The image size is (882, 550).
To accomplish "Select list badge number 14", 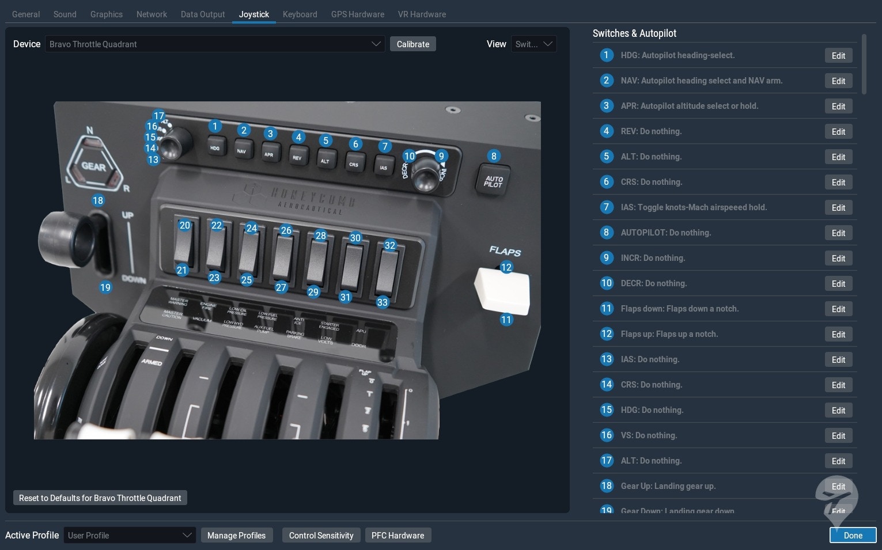I will coord(606,385).
